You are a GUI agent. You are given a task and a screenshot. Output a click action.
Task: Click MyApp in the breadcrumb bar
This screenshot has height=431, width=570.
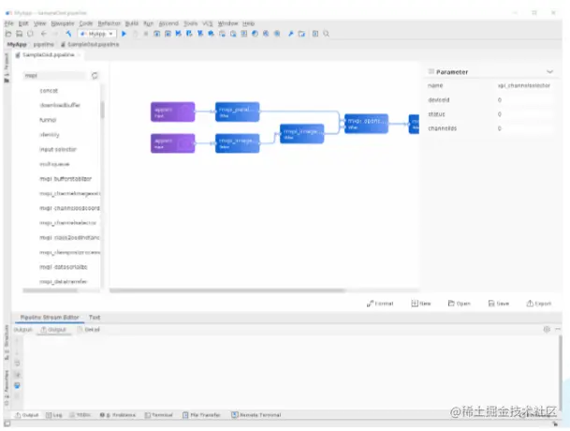coord(17,44)
